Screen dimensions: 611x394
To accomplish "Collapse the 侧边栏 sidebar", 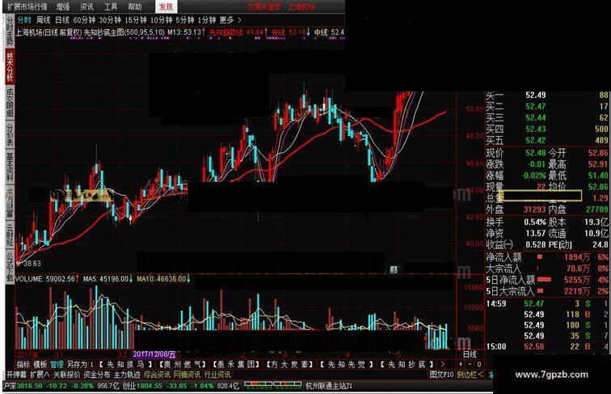I will 470,375.
